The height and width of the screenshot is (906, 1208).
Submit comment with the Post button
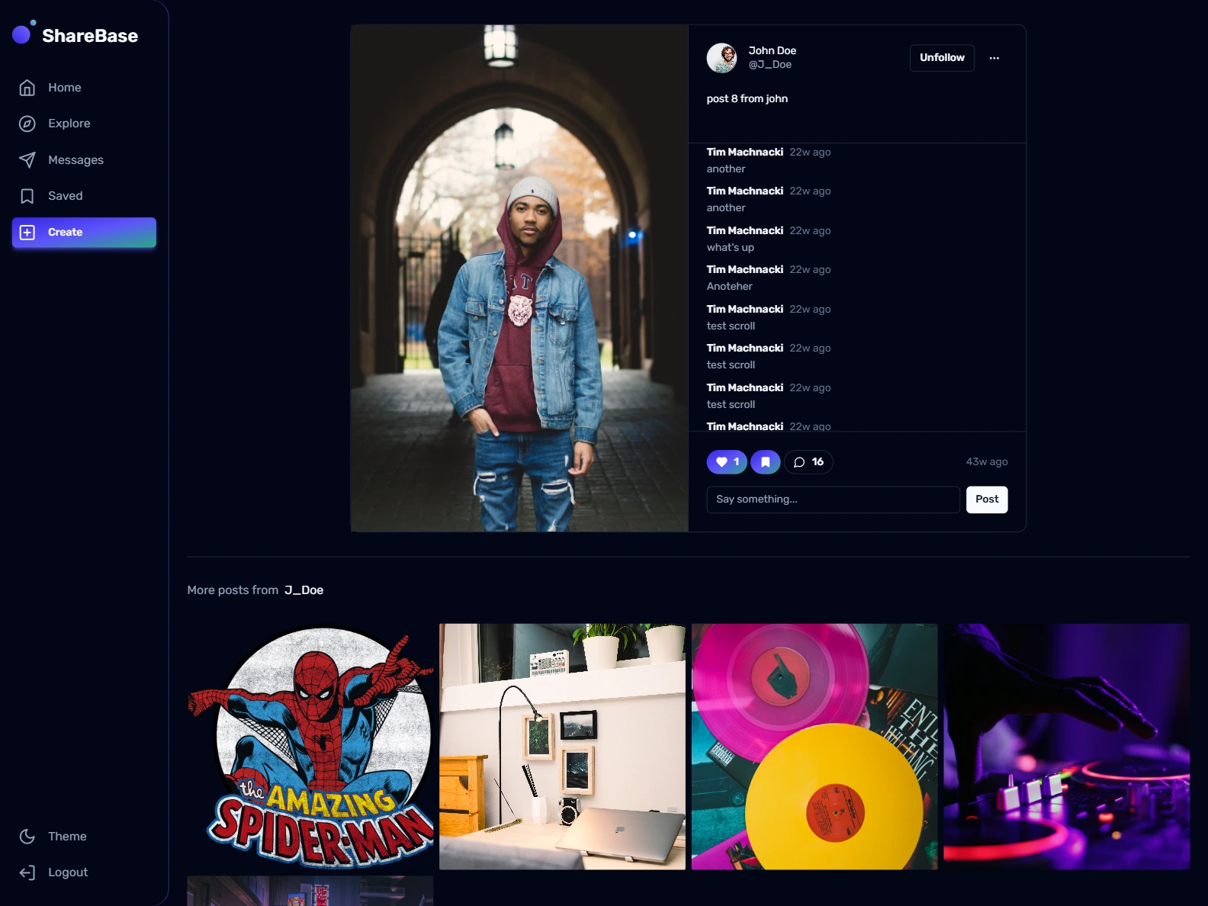point(987,500)
